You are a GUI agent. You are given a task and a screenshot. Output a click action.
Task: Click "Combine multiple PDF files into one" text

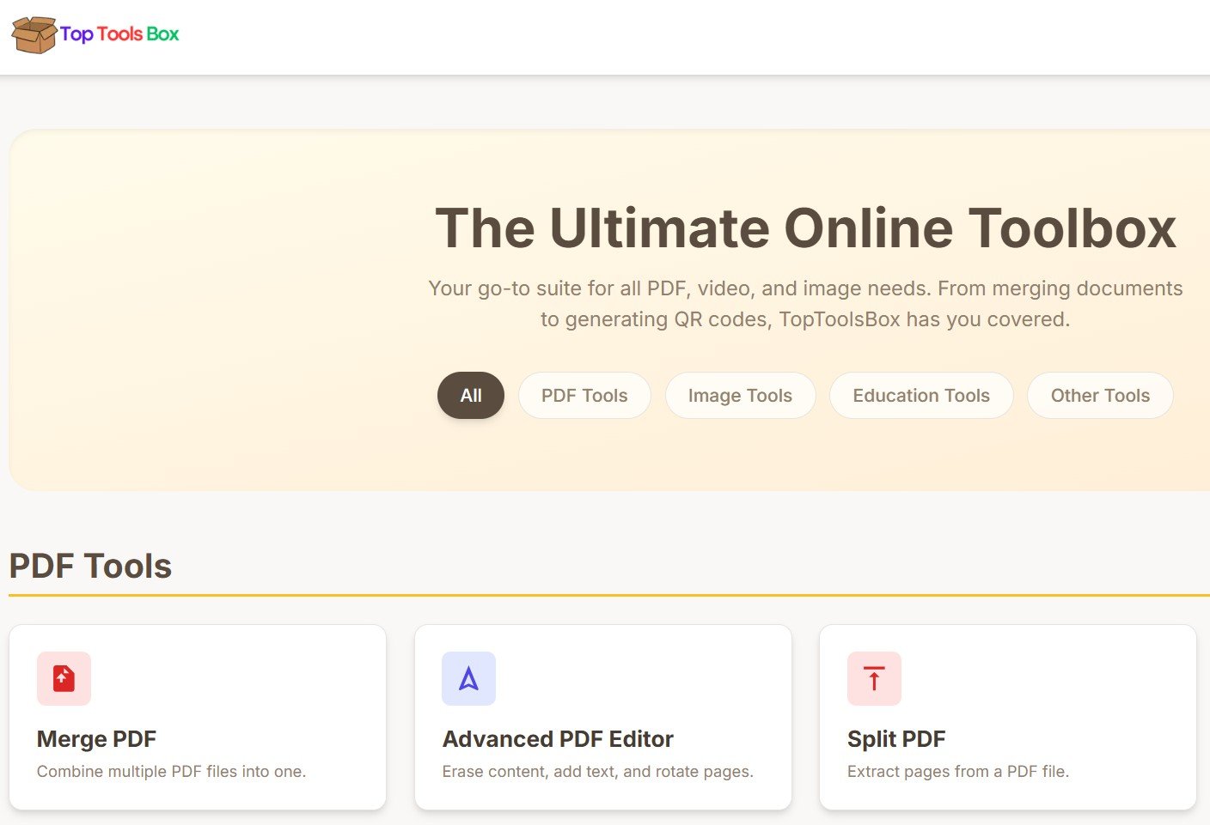(x=171, y=772)
